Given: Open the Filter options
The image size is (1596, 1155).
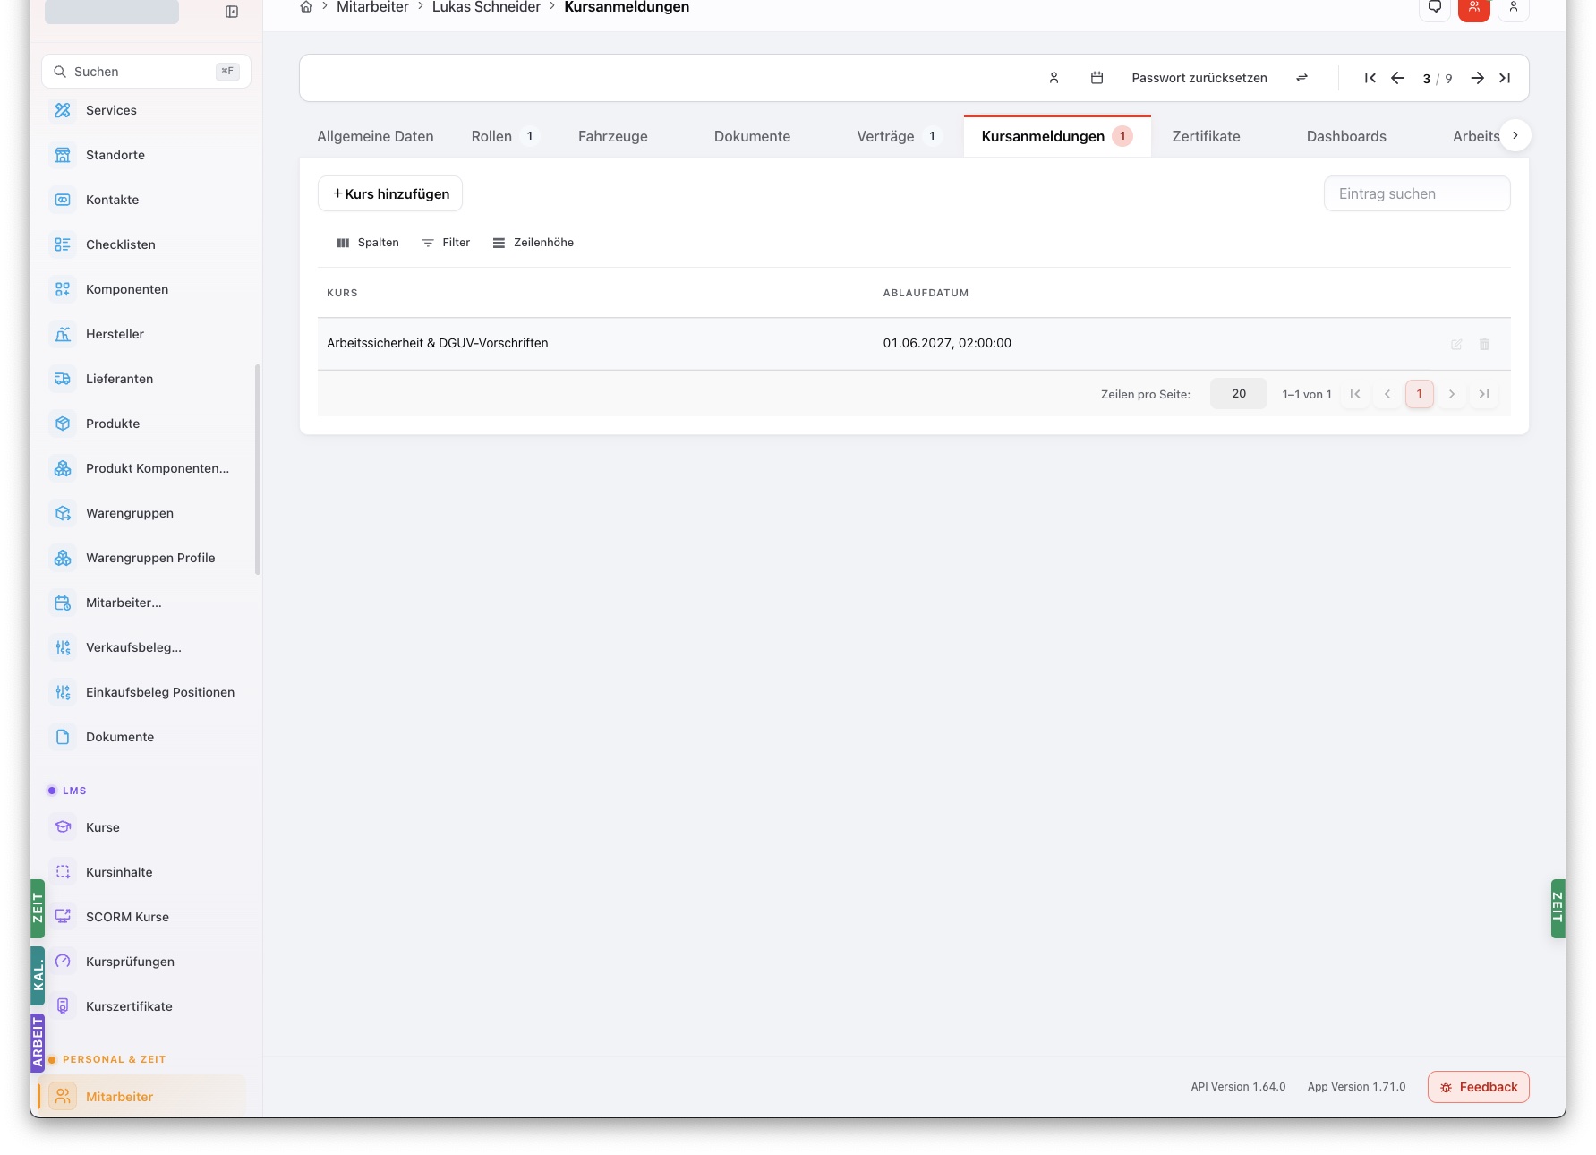Looking at the screenshot, I should [x=446, y=243].
